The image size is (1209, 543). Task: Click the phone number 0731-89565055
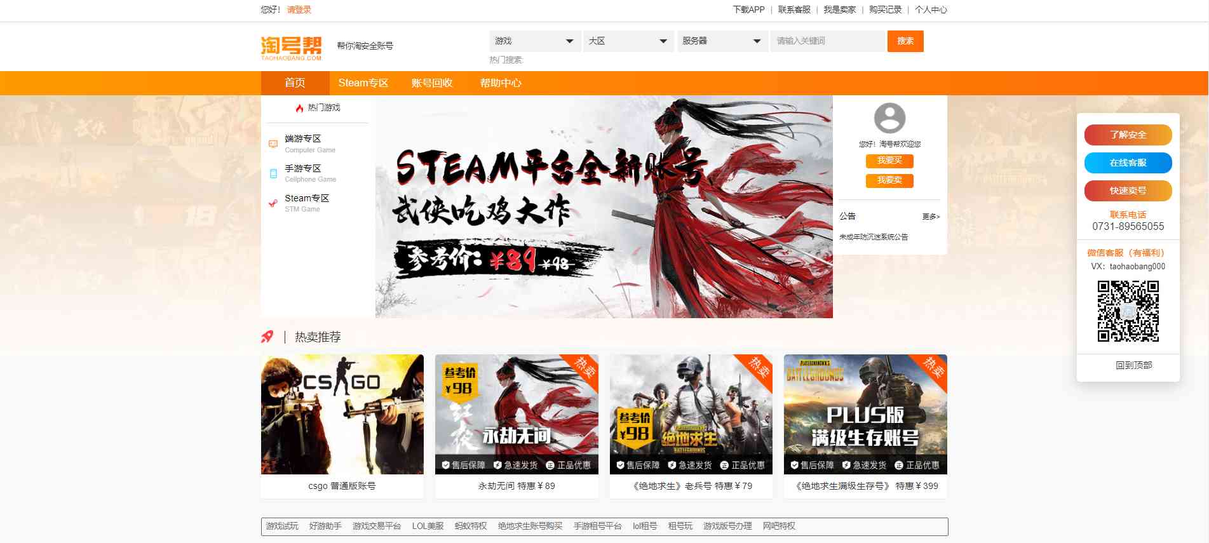tap(1128, 227)
